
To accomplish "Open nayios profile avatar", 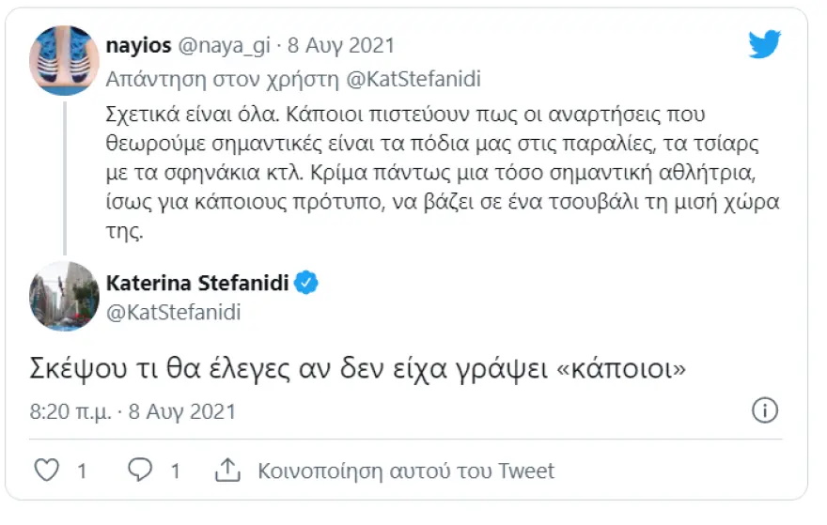I will [x=64, y=60].
